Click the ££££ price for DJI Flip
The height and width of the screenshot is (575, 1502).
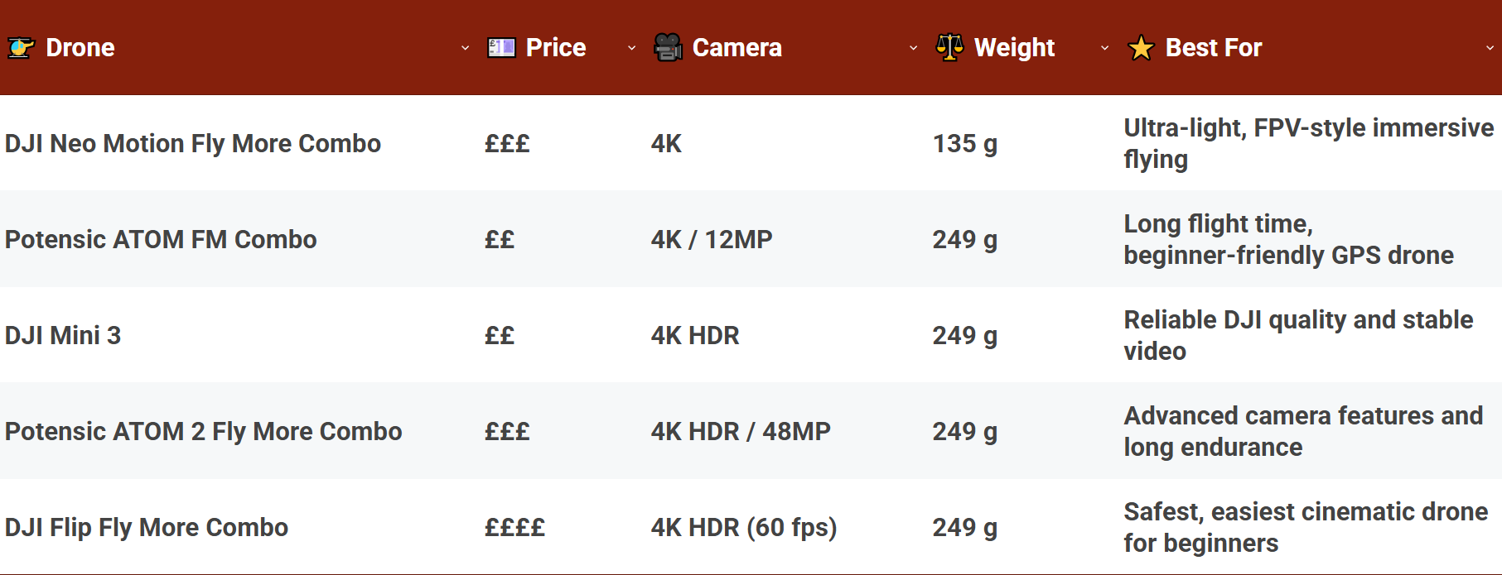click(x=514, y=527)
